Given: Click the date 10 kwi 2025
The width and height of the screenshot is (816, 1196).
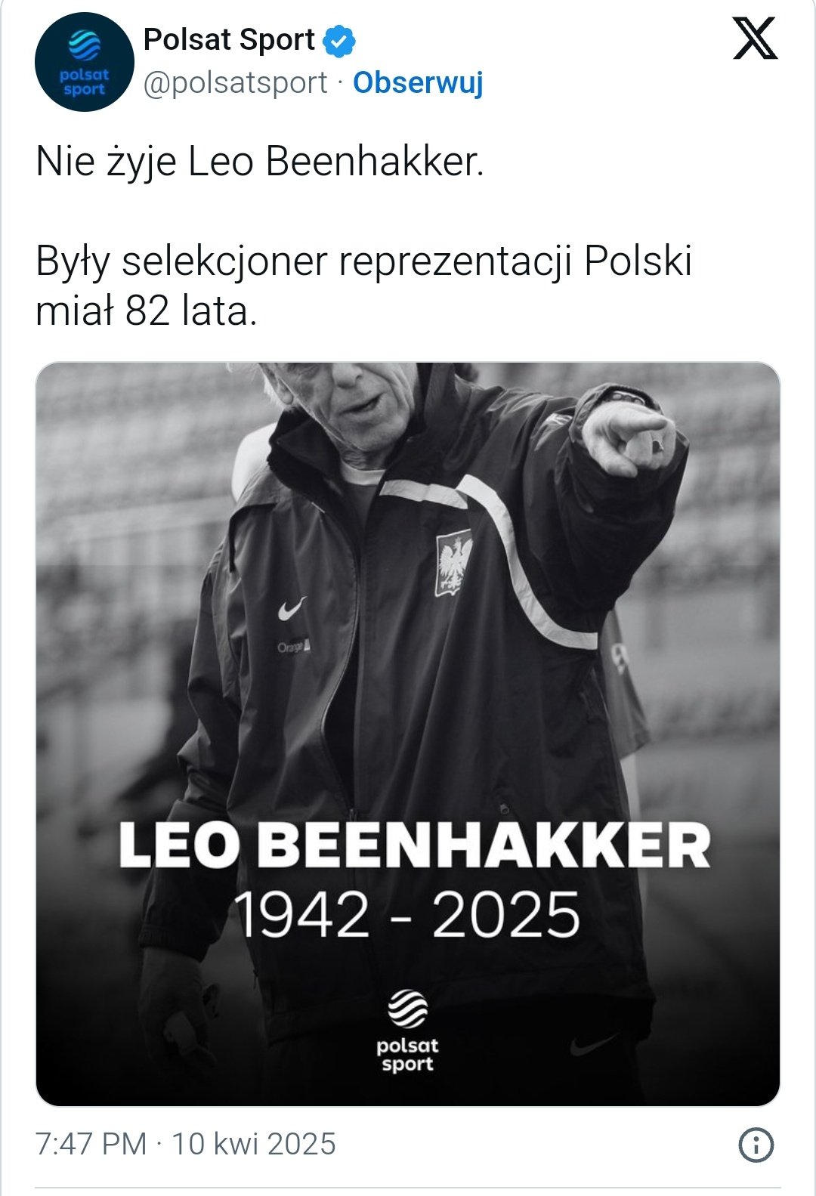Looking at the screenshot, I should point(254,1144).
